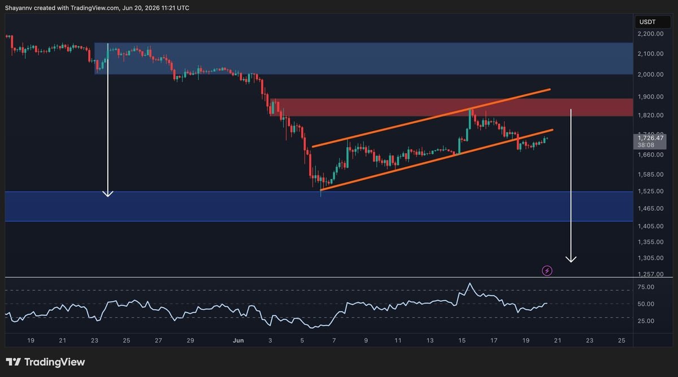Click date label 11 on time axis

(x=398, y=341)
